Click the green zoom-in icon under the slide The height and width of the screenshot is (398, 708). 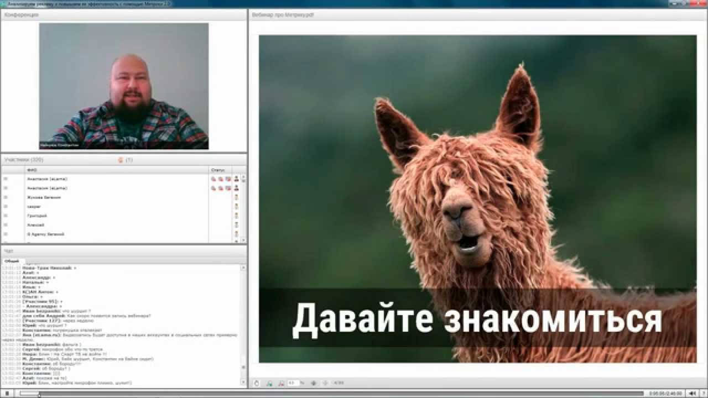[269, 383]
